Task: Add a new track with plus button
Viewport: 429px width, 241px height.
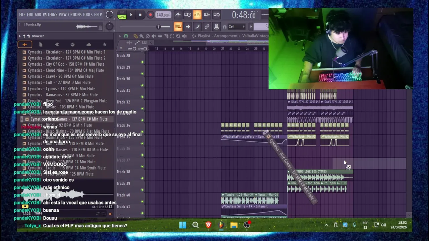Action: pos(121,49)
